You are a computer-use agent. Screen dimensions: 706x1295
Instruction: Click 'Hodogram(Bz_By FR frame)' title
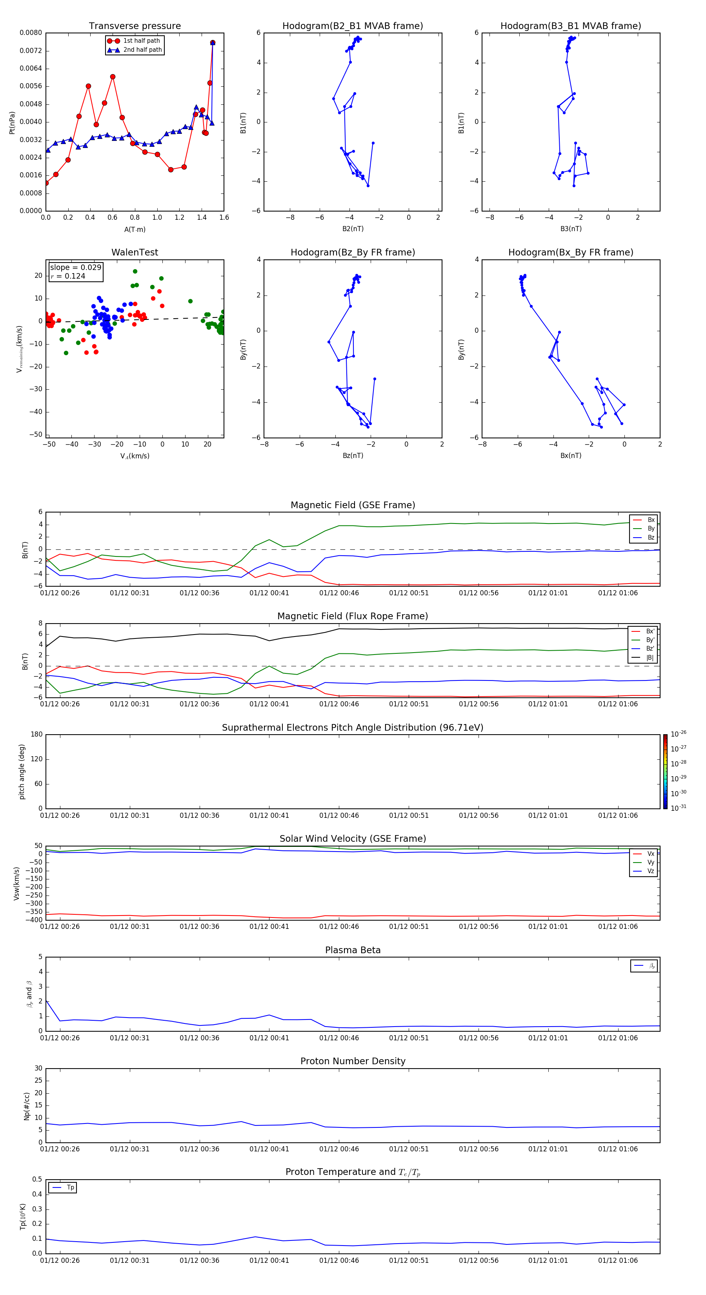click(353, 252)
